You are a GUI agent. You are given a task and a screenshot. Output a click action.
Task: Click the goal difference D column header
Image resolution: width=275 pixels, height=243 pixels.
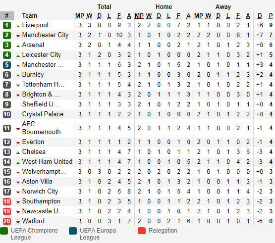click(260, 16)
